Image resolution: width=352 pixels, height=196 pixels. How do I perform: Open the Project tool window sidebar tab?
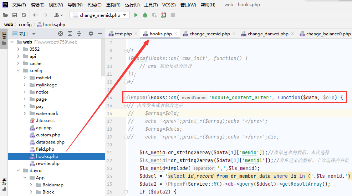[x=4, y=38]
